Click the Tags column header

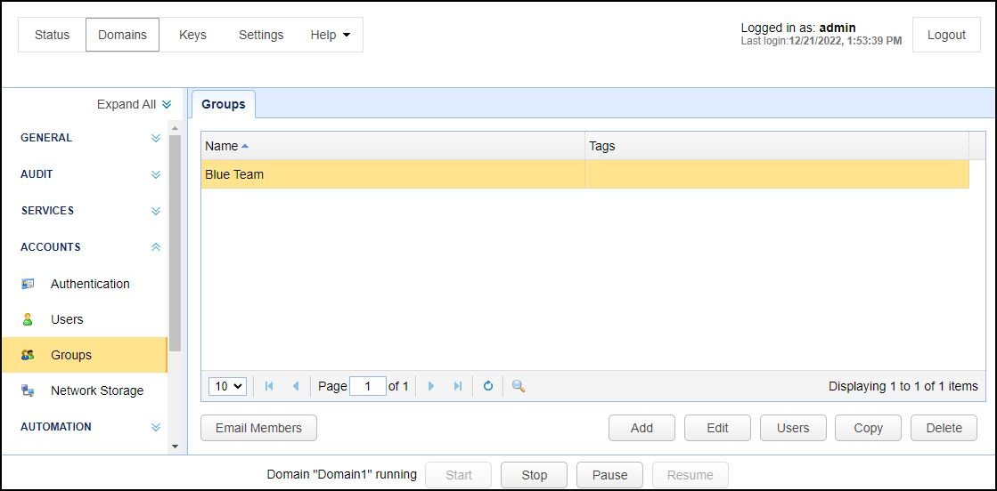tap(777, 146)
